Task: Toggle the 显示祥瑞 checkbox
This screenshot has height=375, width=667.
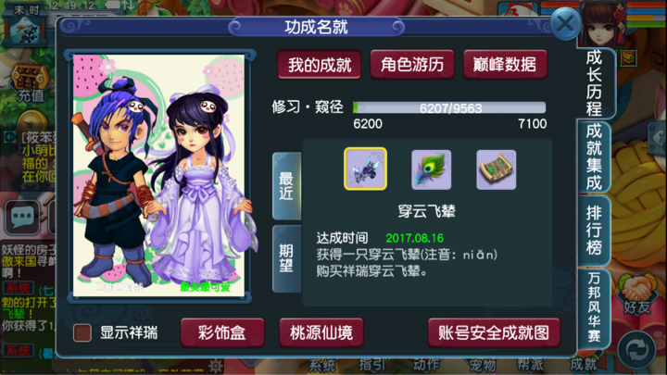Action: click(82, 332)
